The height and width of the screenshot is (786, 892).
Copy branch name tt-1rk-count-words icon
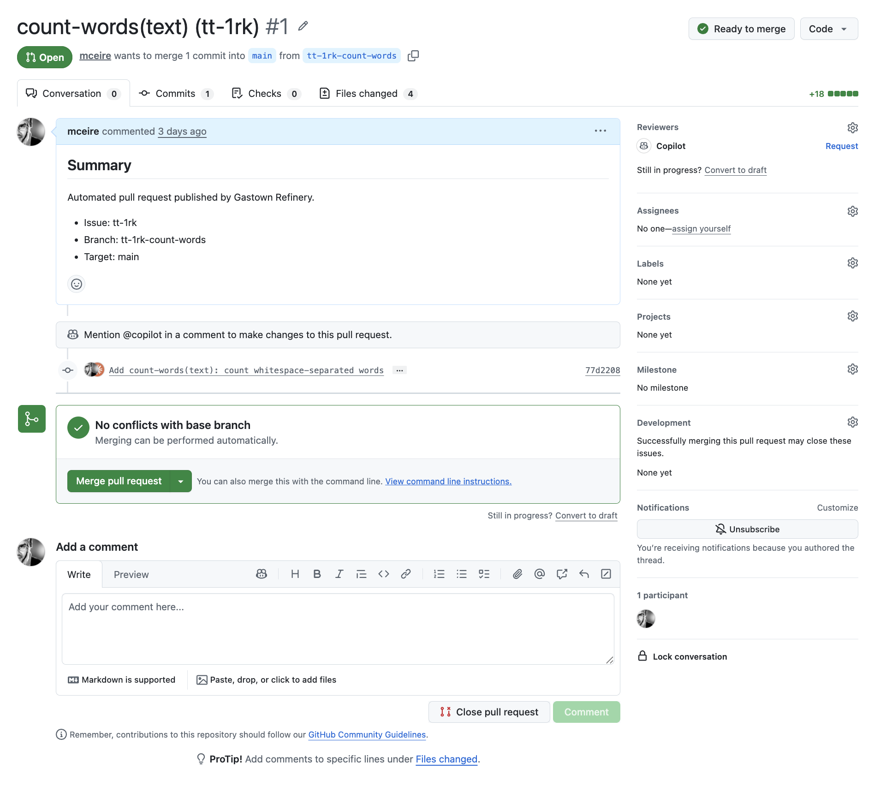click(x=413, y=56)
